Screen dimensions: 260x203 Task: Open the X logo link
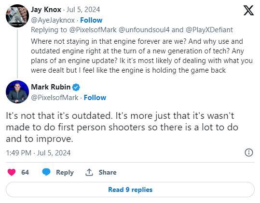point(248,10)
